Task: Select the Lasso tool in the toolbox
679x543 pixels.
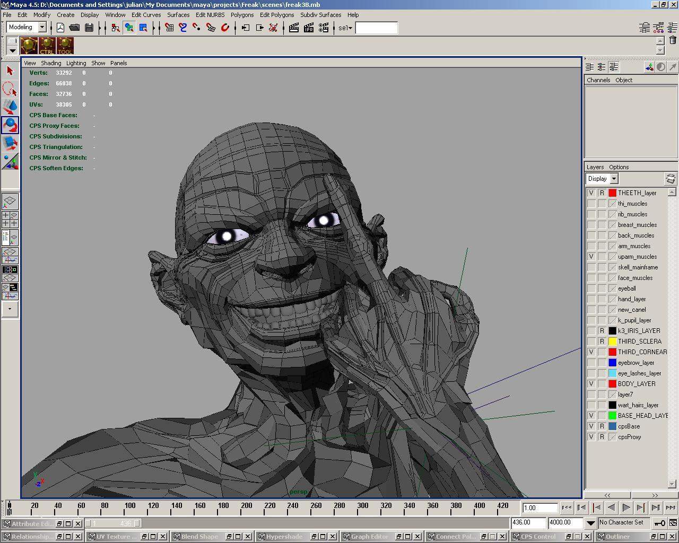Action: pyautogui.click(x=10, y=89)
